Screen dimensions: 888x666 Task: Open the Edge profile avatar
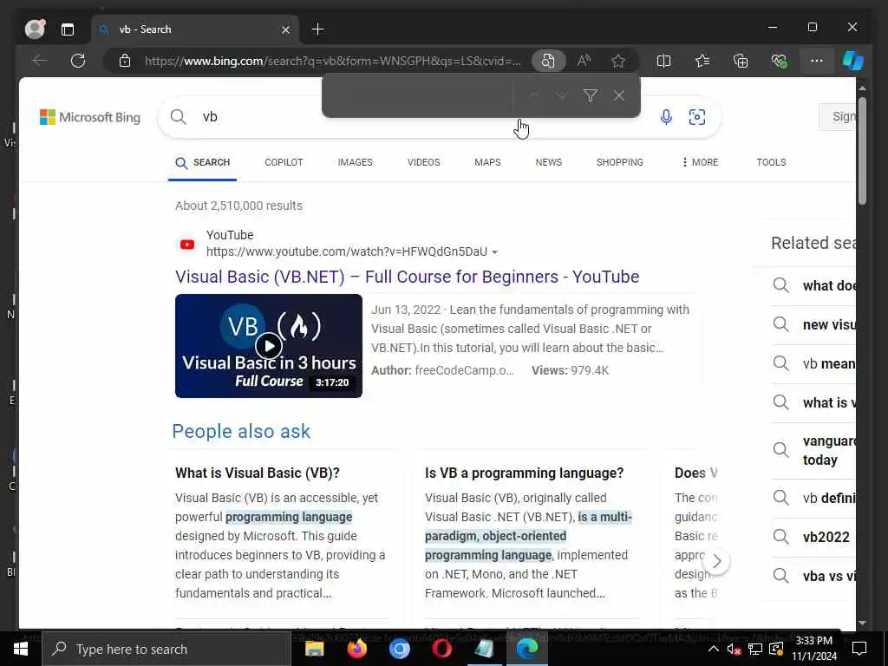click(x=35, y=29)
